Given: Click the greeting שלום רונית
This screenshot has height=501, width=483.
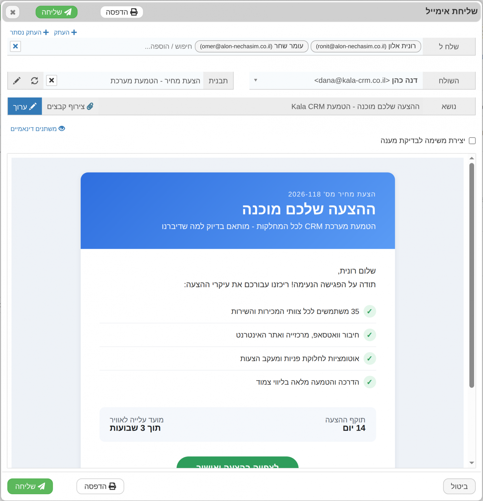Looking at the screenshot, I should 357,271.
